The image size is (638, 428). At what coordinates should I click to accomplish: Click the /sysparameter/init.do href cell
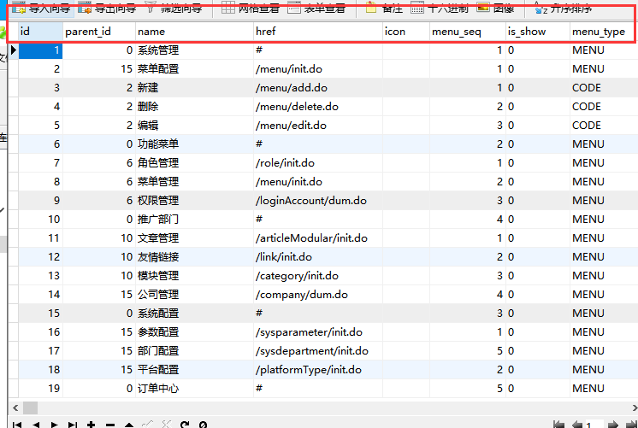[x=318, y=331]
